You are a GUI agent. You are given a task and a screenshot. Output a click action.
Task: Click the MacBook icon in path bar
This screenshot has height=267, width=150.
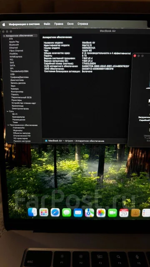(46, 141)
